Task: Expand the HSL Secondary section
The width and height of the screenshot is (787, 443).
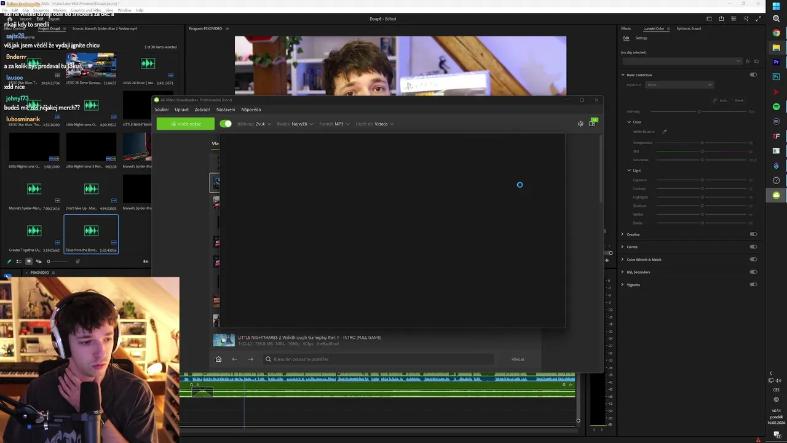Action: 622,272
